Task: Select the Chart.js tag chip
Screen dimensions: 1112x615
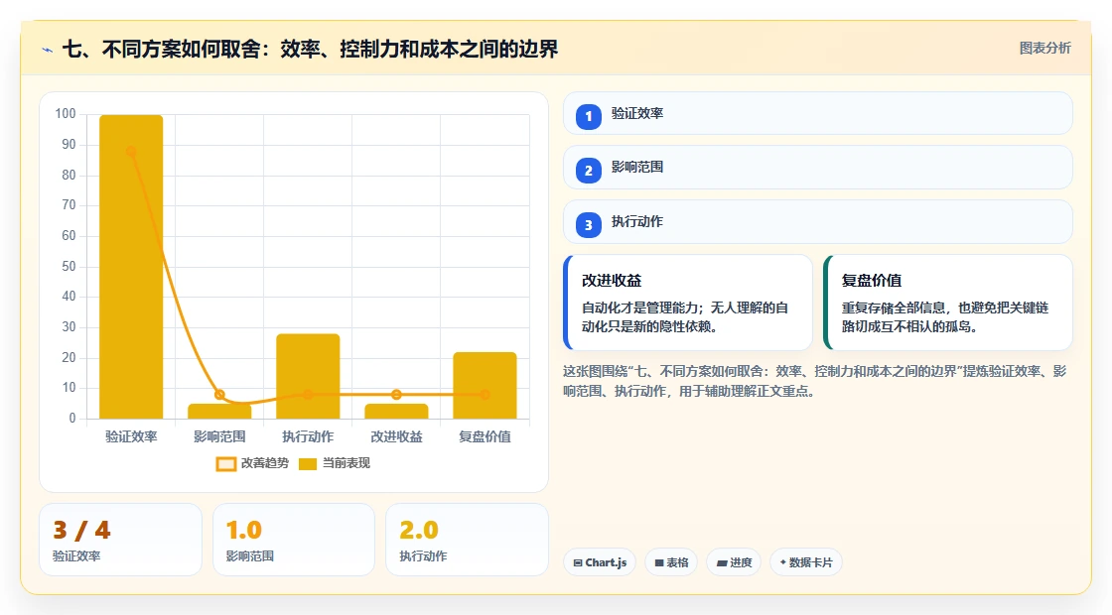Action: coord(600,562)
